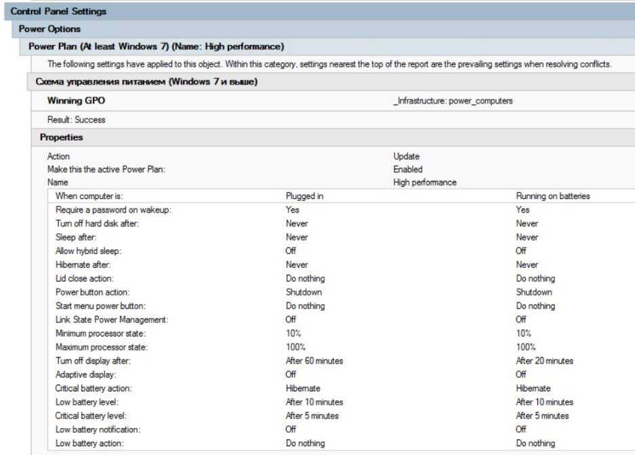Image resolution: width=635 pixels, height=455 pixels.
Task: Click the Name row label
Action: coord(58,182)
